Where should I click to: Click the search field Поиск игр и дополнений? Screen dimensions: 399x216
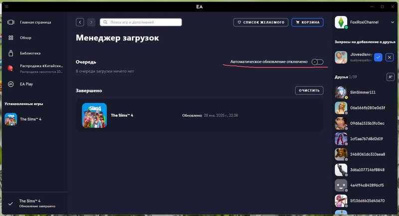click(x=141, y=22)
